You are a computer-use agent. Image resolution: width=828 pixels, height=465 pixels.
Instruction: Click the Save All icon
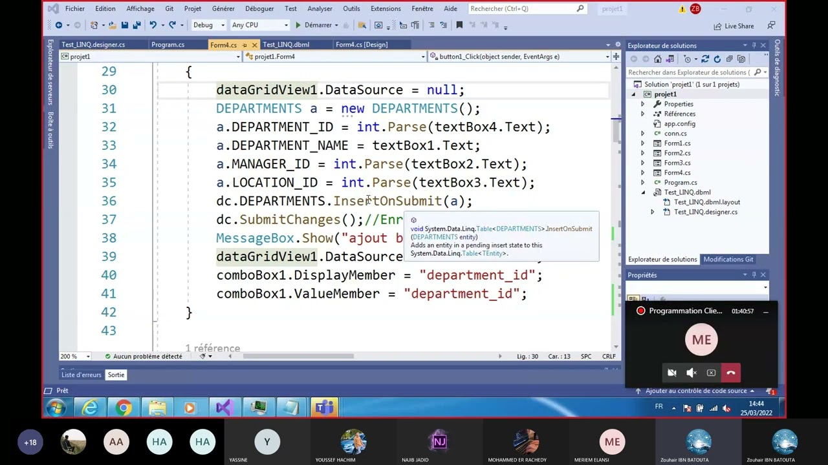(x=136, y=25)
